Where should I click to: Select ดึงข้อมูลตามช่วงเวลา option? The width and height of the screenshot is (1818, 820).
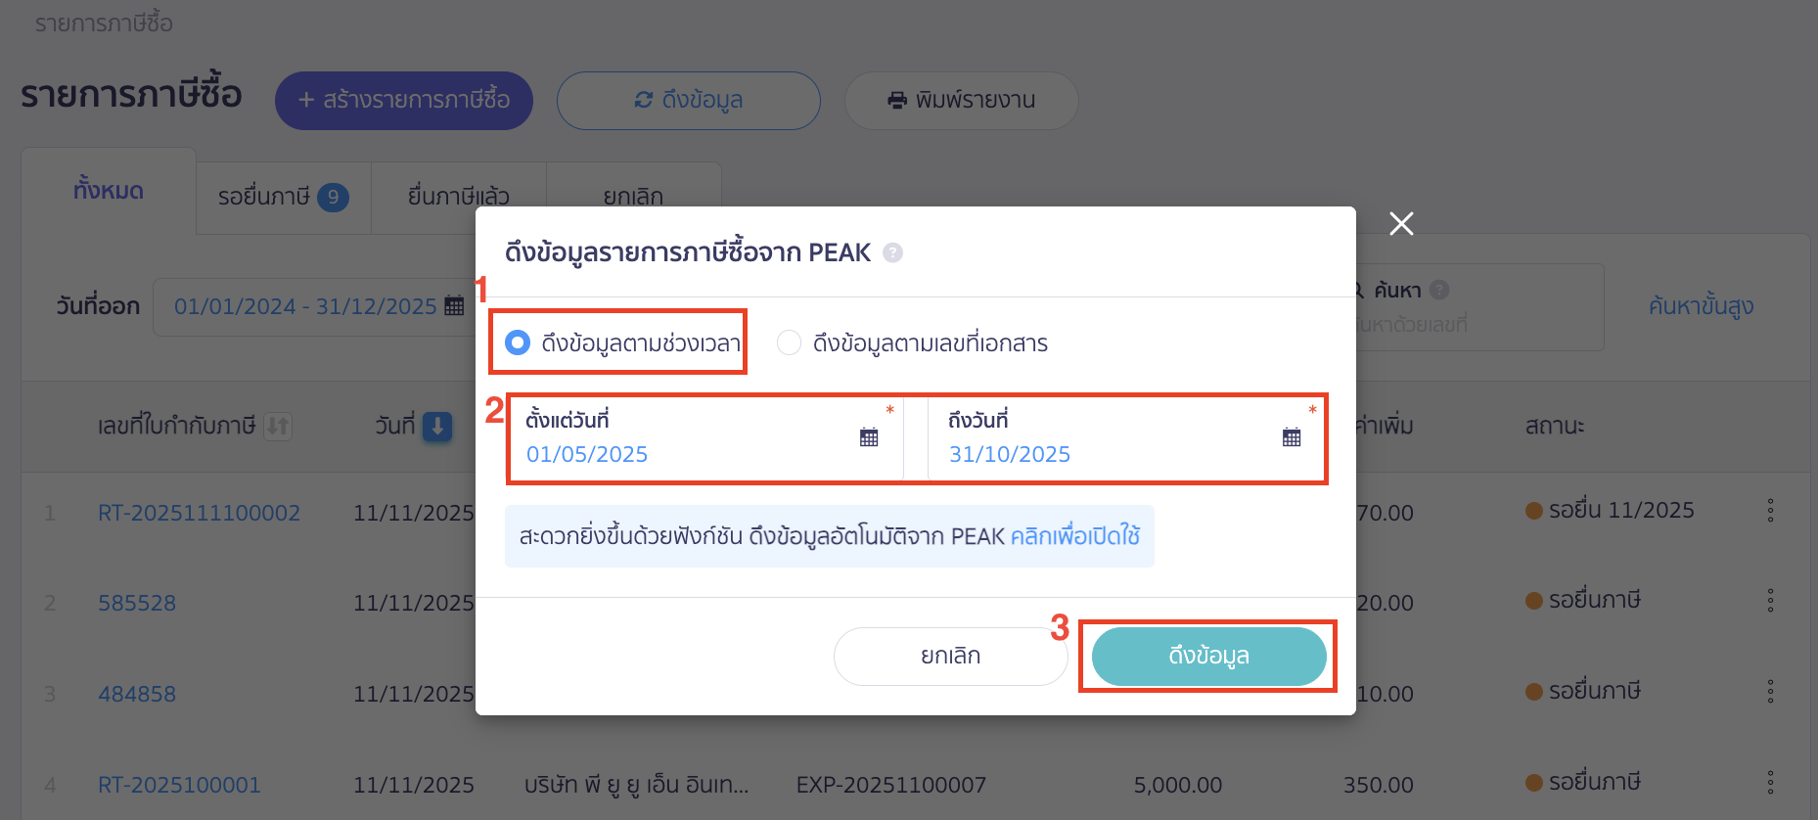(516, 342)
